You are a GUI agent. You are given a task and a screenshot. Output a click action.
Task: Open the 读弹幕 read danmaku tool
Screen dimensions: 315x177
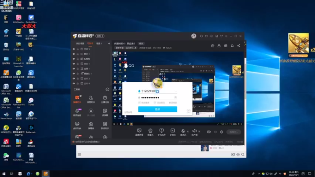[105, 112]
